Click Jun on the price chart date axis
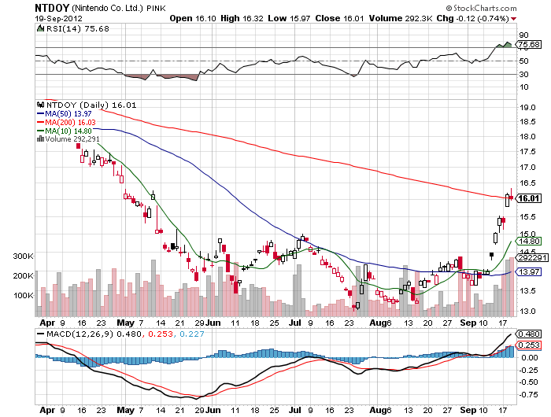 coord(213,323)
